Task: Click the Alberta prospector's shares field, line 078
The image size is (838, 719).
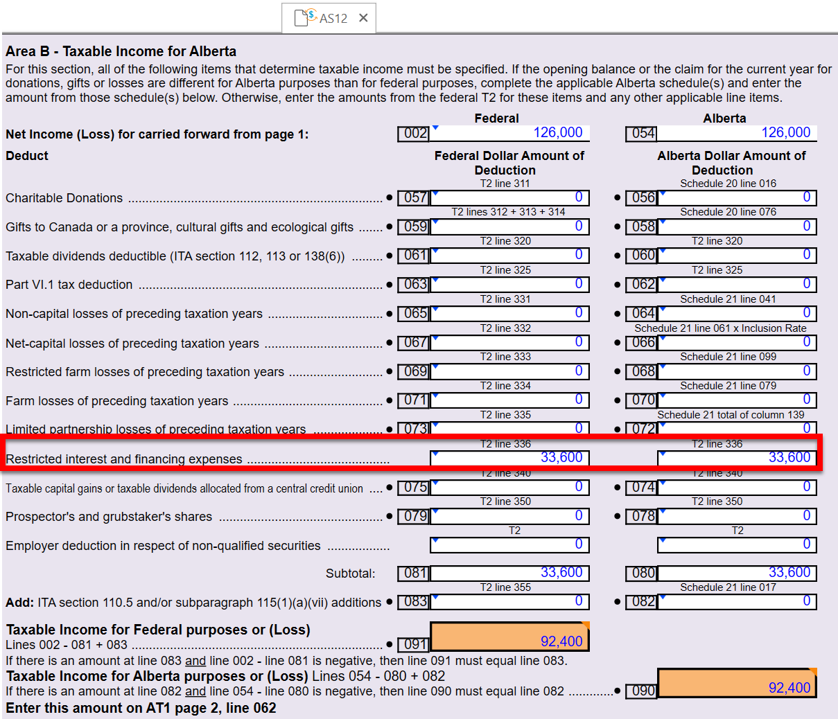Action: pos(737,516)
